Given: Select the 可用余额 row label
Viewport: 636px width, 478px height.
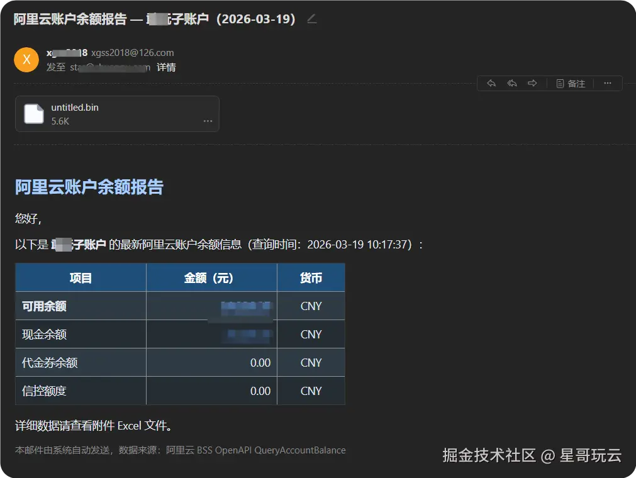Looking at the screenshot, I should (x=44, y=306).
